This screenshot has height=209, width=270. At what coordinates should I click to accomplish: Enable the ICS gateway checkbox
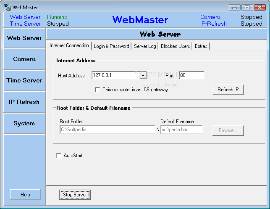point(97,90)
